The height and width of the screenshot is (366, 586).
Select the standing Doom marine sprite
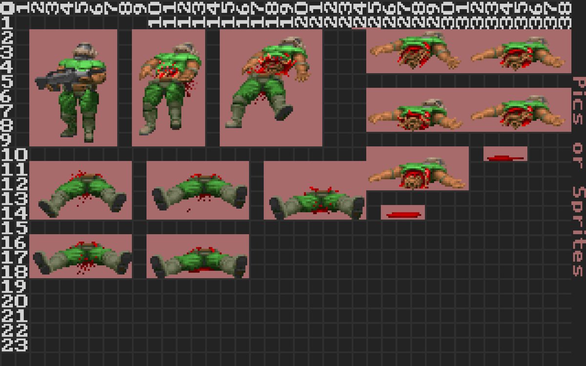tap(73, 88)
